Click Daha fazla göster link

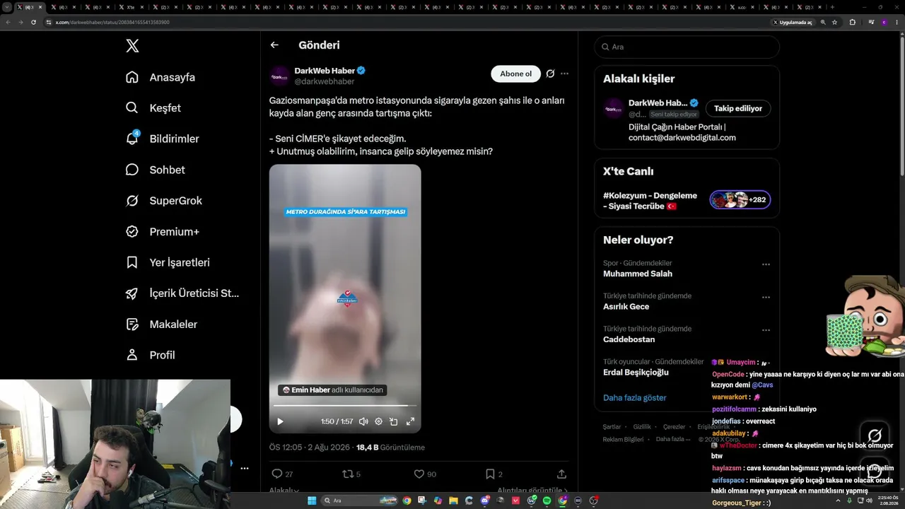(x=635, y=398)
